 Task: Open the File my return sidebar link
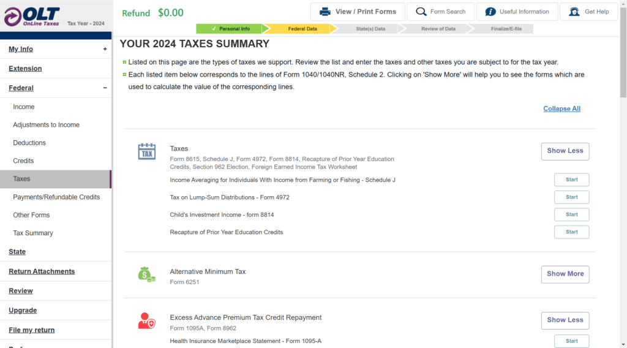tap(32, 330)
